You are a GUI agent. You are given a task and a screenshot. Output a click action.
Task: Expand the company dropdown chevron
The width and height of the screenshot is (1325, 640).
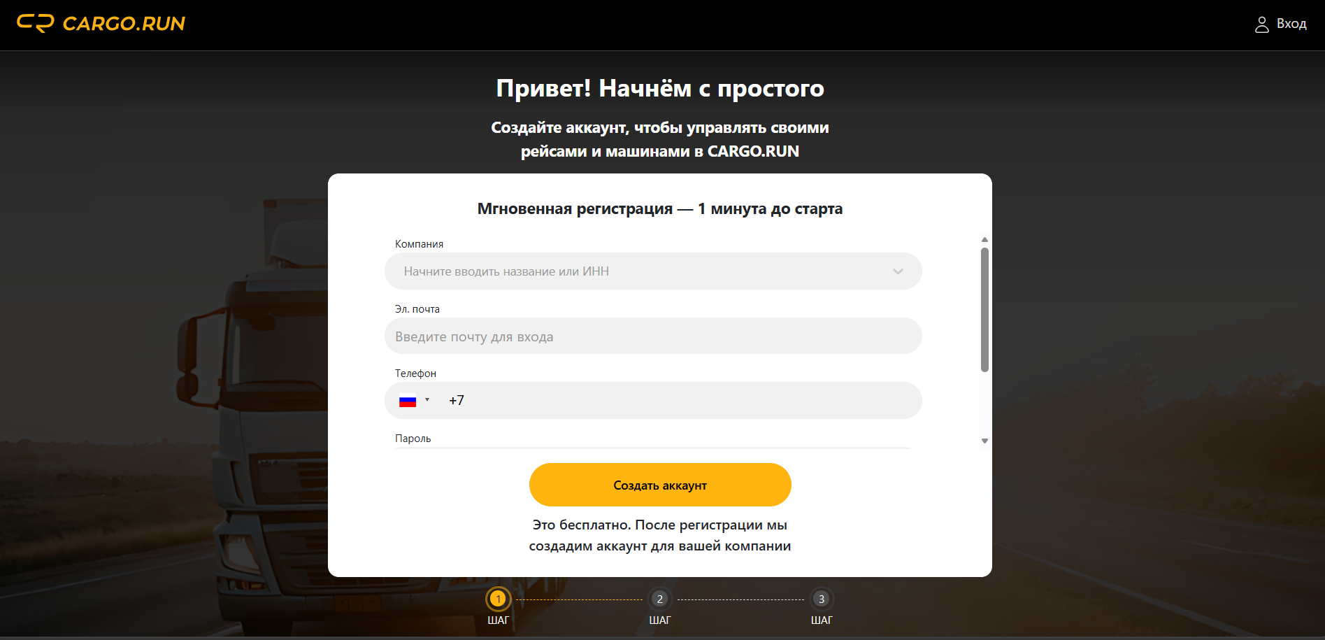(x=898, y=271)
